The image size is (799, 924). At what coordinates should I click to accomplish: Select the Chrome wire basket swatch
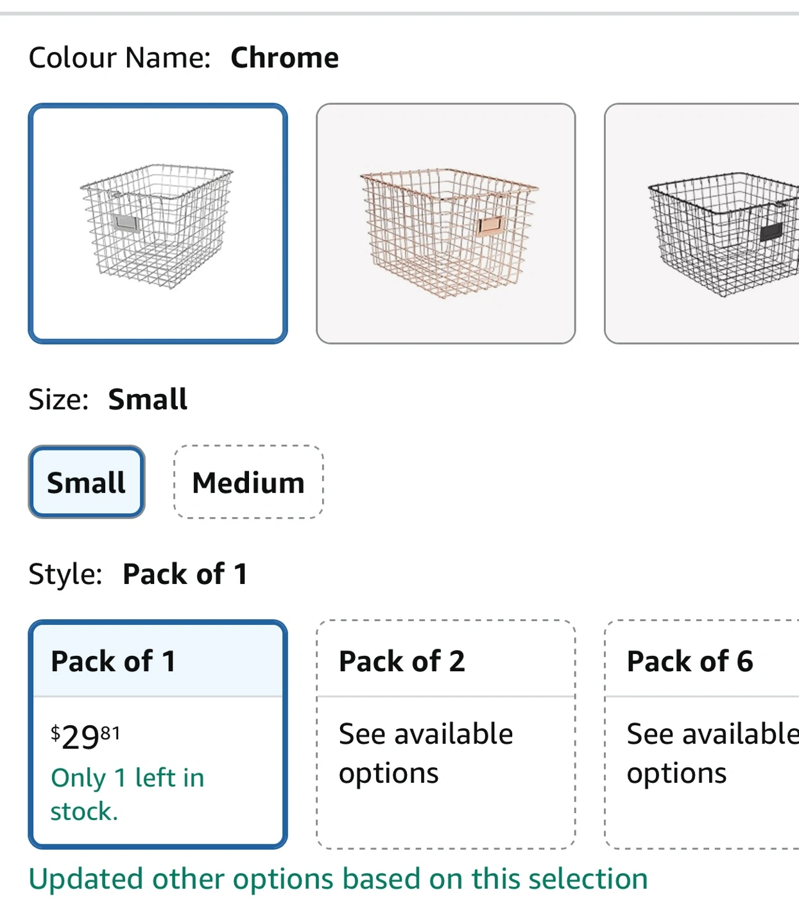(158, 223)
